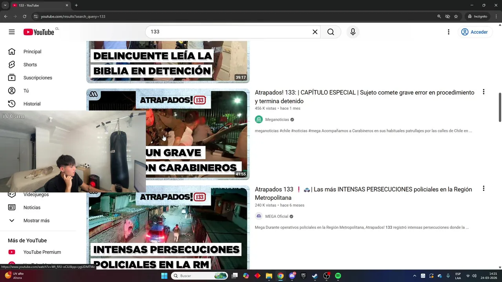Screen dimensions: 502x282
Task: Open the zoom magnifier in address bar
Action: tap(439, 16)
